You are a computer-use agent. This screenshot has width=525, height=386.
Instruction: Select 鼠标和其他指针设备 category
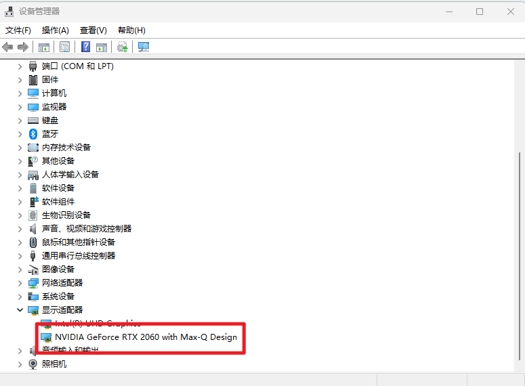79,242
